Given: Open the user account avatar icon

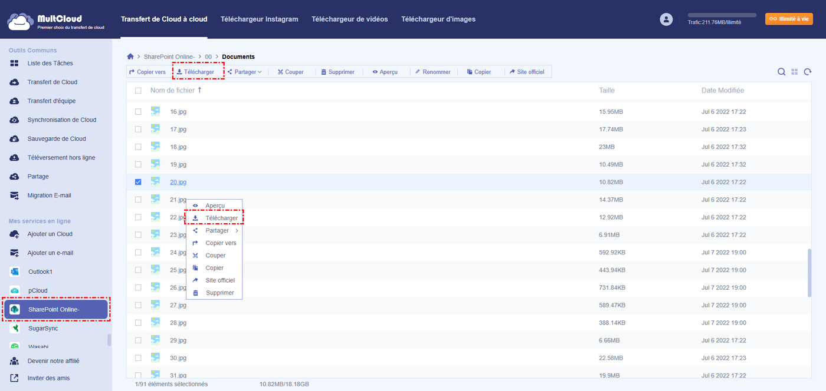Looking at the screenshot, I should coord(666,19).
